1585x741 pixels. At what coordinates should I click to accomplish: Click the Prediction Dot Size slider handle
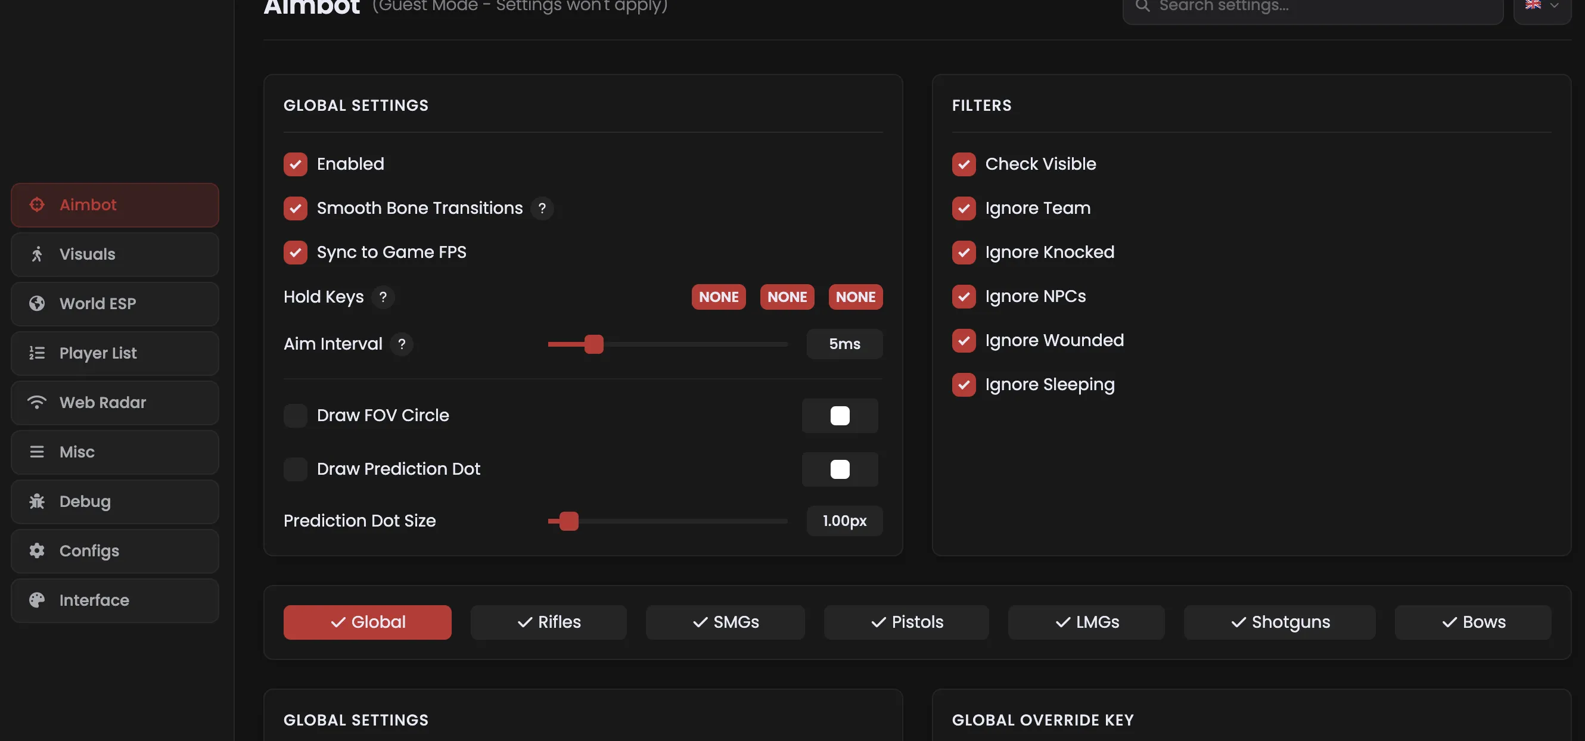(x=568, y=521)
